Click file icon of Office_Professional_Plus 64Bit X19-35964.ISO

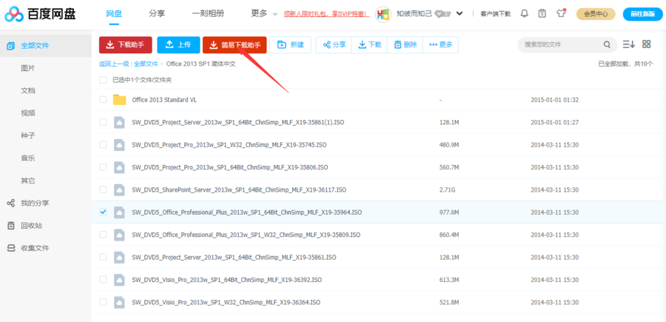click(120, 212)
